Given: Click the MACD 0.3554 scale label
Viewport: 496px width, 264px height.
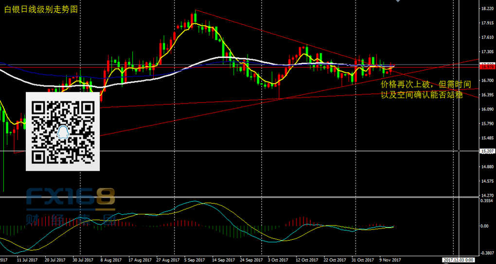Looking at the screenshot, I should pos(487,200).
